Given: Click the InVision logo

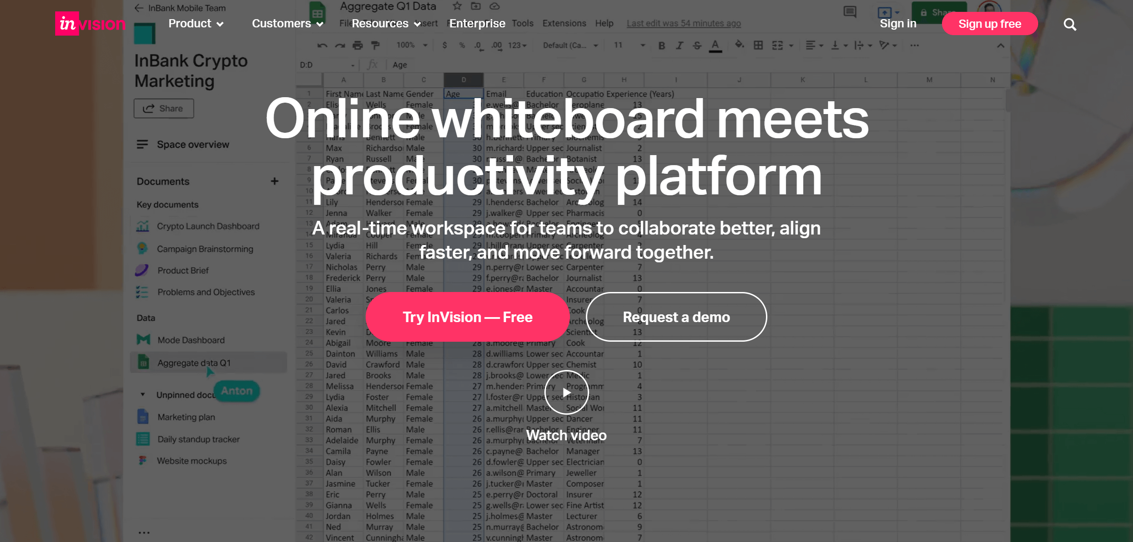Looking at the screenshot, I should (x=90, y=24).
